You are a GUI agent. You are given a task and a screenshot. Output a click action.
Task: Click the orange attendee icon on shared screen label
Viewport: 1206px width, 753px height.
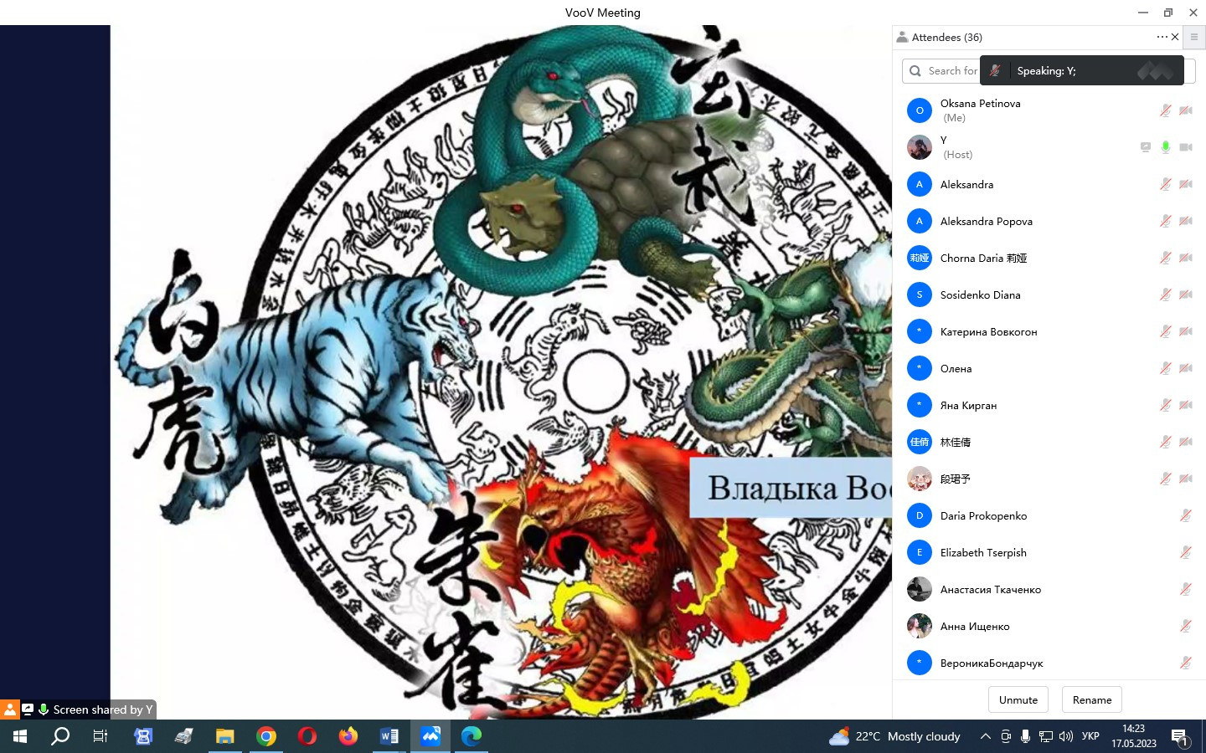(9, 709)
